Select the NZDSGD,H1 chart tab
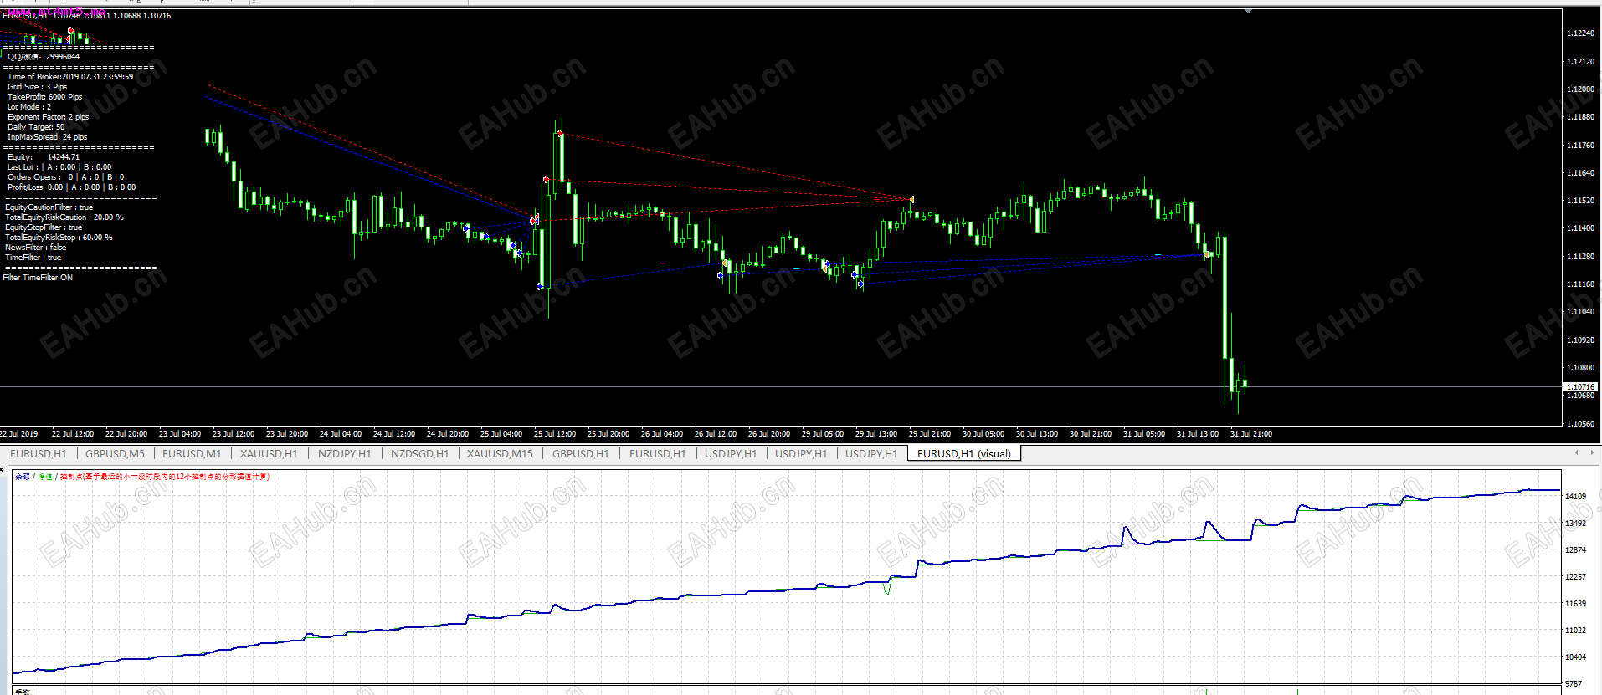 (419, 454)
